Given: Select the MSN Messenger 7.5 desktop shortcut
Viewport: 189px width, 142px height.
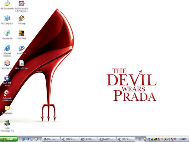Looking at the screenshot, I should coord(7,126).
